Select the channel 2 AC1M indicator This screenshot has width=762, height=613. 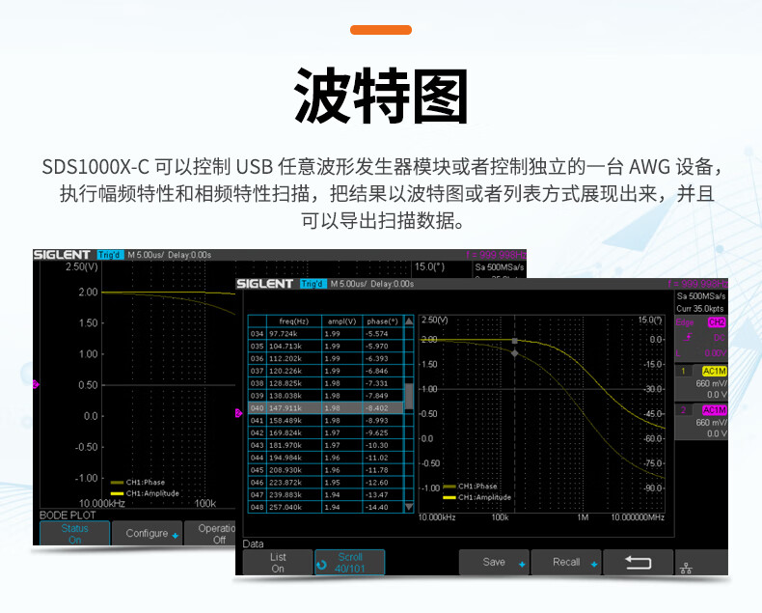point(714,410)
